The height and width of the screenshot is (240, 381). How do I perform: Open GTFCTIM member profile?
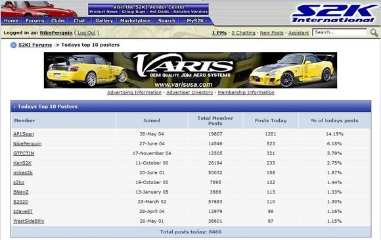pos(24,153)
